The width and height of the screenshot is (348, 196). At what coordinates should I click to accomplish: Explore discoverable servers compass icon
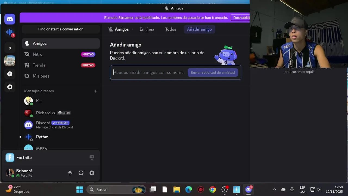(x=10, y=87)
